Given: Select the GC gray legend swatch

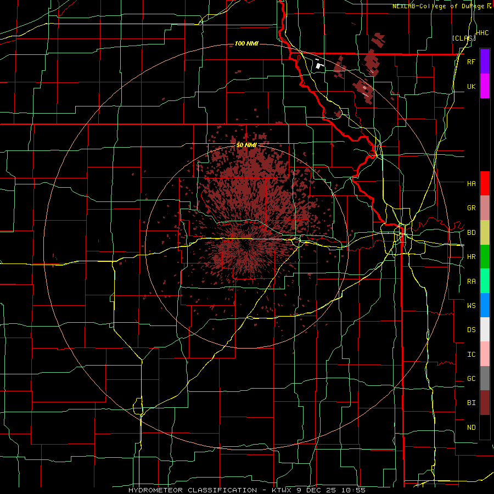Looking at the screenshot, I should tap(485, 378).
